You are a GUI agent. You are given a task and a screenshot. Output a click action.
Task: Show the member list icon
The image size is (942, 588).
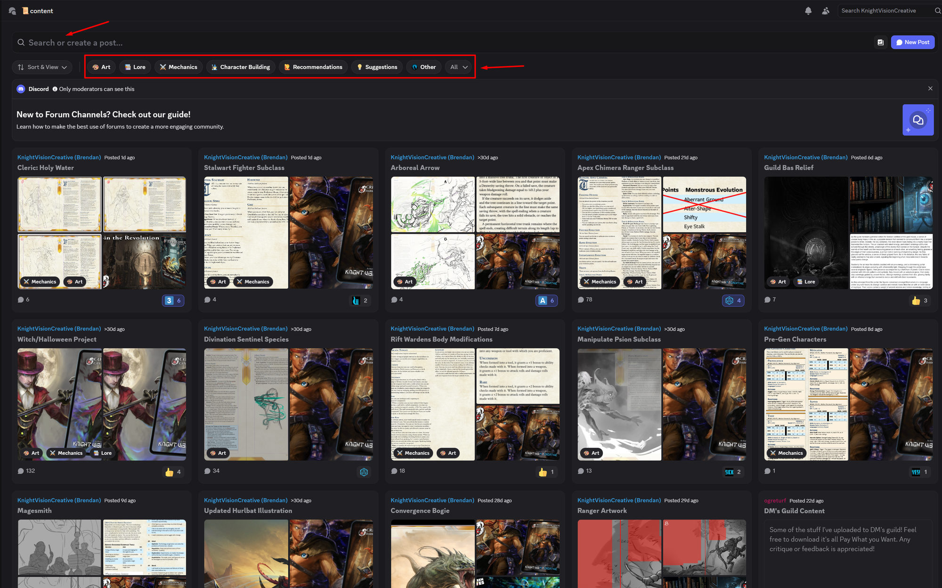(826, 11)
